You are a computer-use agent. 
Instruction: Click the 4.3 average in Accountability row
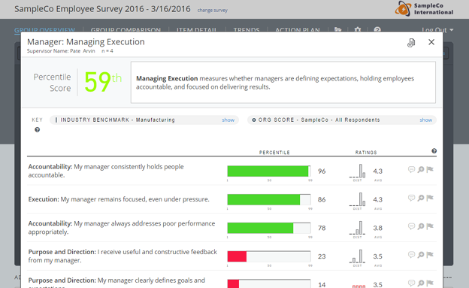pos(377,171)
